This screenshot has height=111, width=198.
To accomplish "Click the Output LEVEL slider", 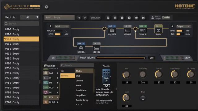I will pos(180,31).
